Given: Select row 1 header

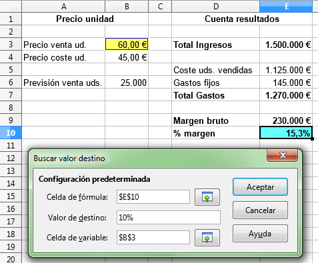Looking at the screenshot, I should [x=11, y=19].
